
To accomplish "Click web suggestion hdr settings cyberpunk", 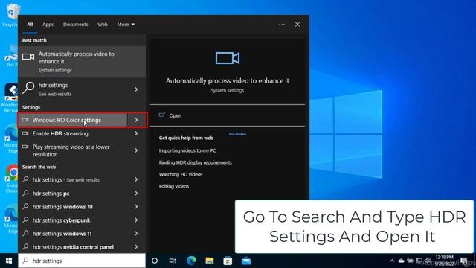I will point(73,220).
